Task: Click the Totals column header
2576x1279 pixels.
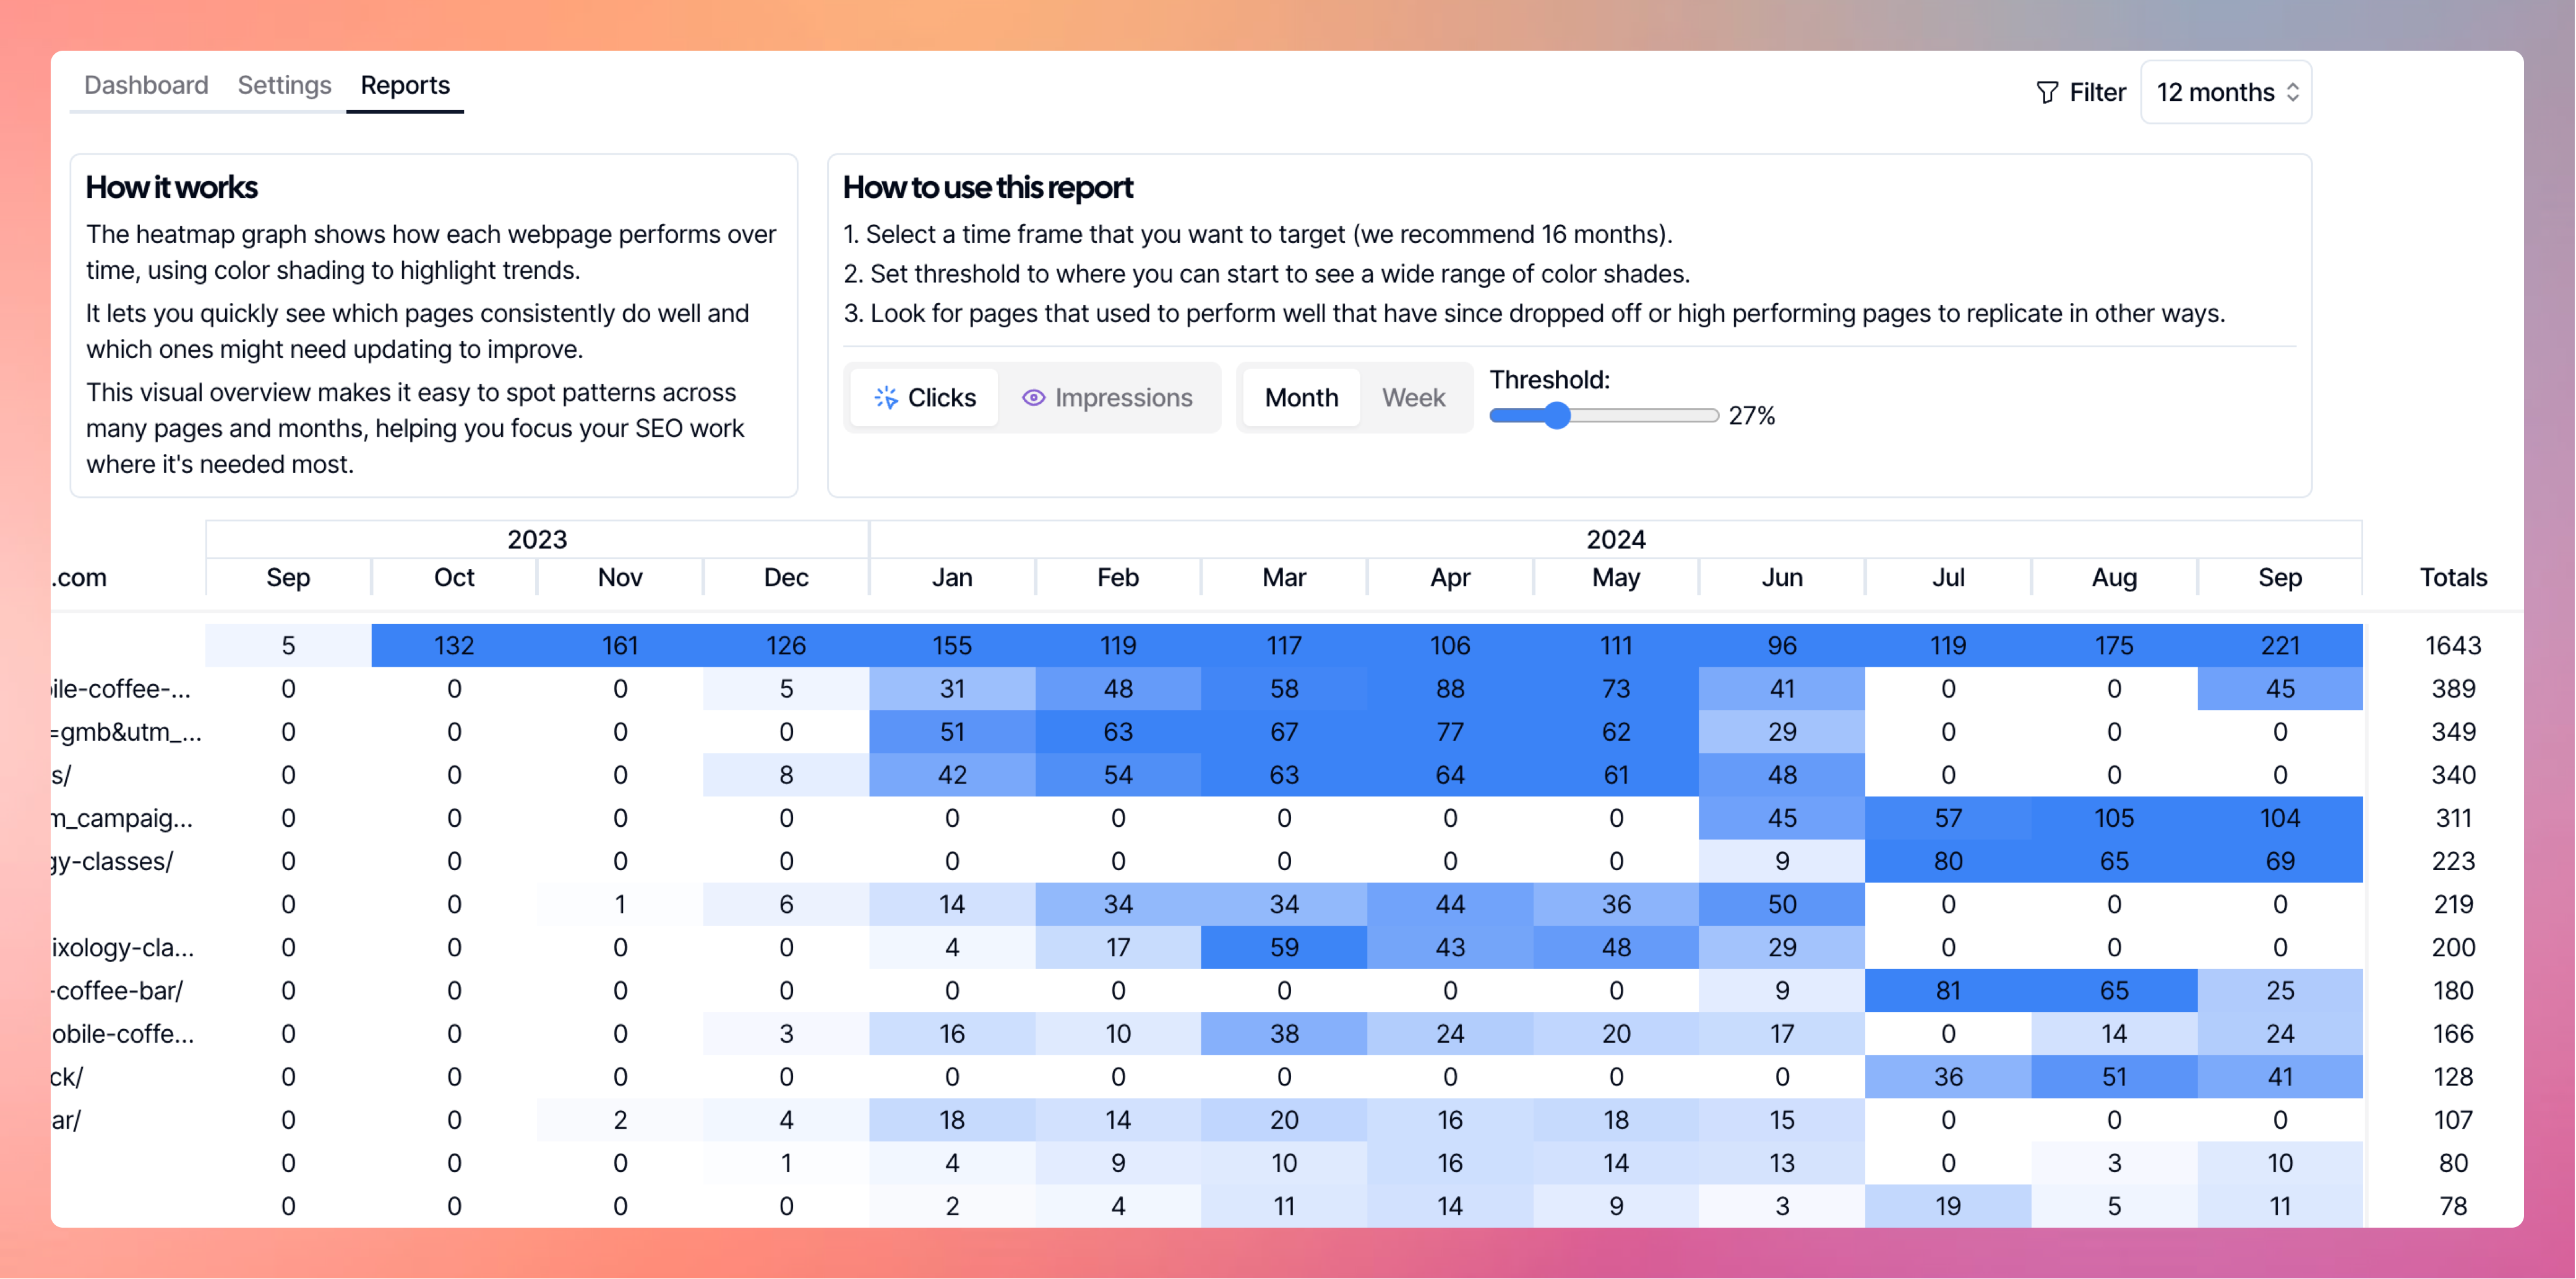Action: 2453,577
